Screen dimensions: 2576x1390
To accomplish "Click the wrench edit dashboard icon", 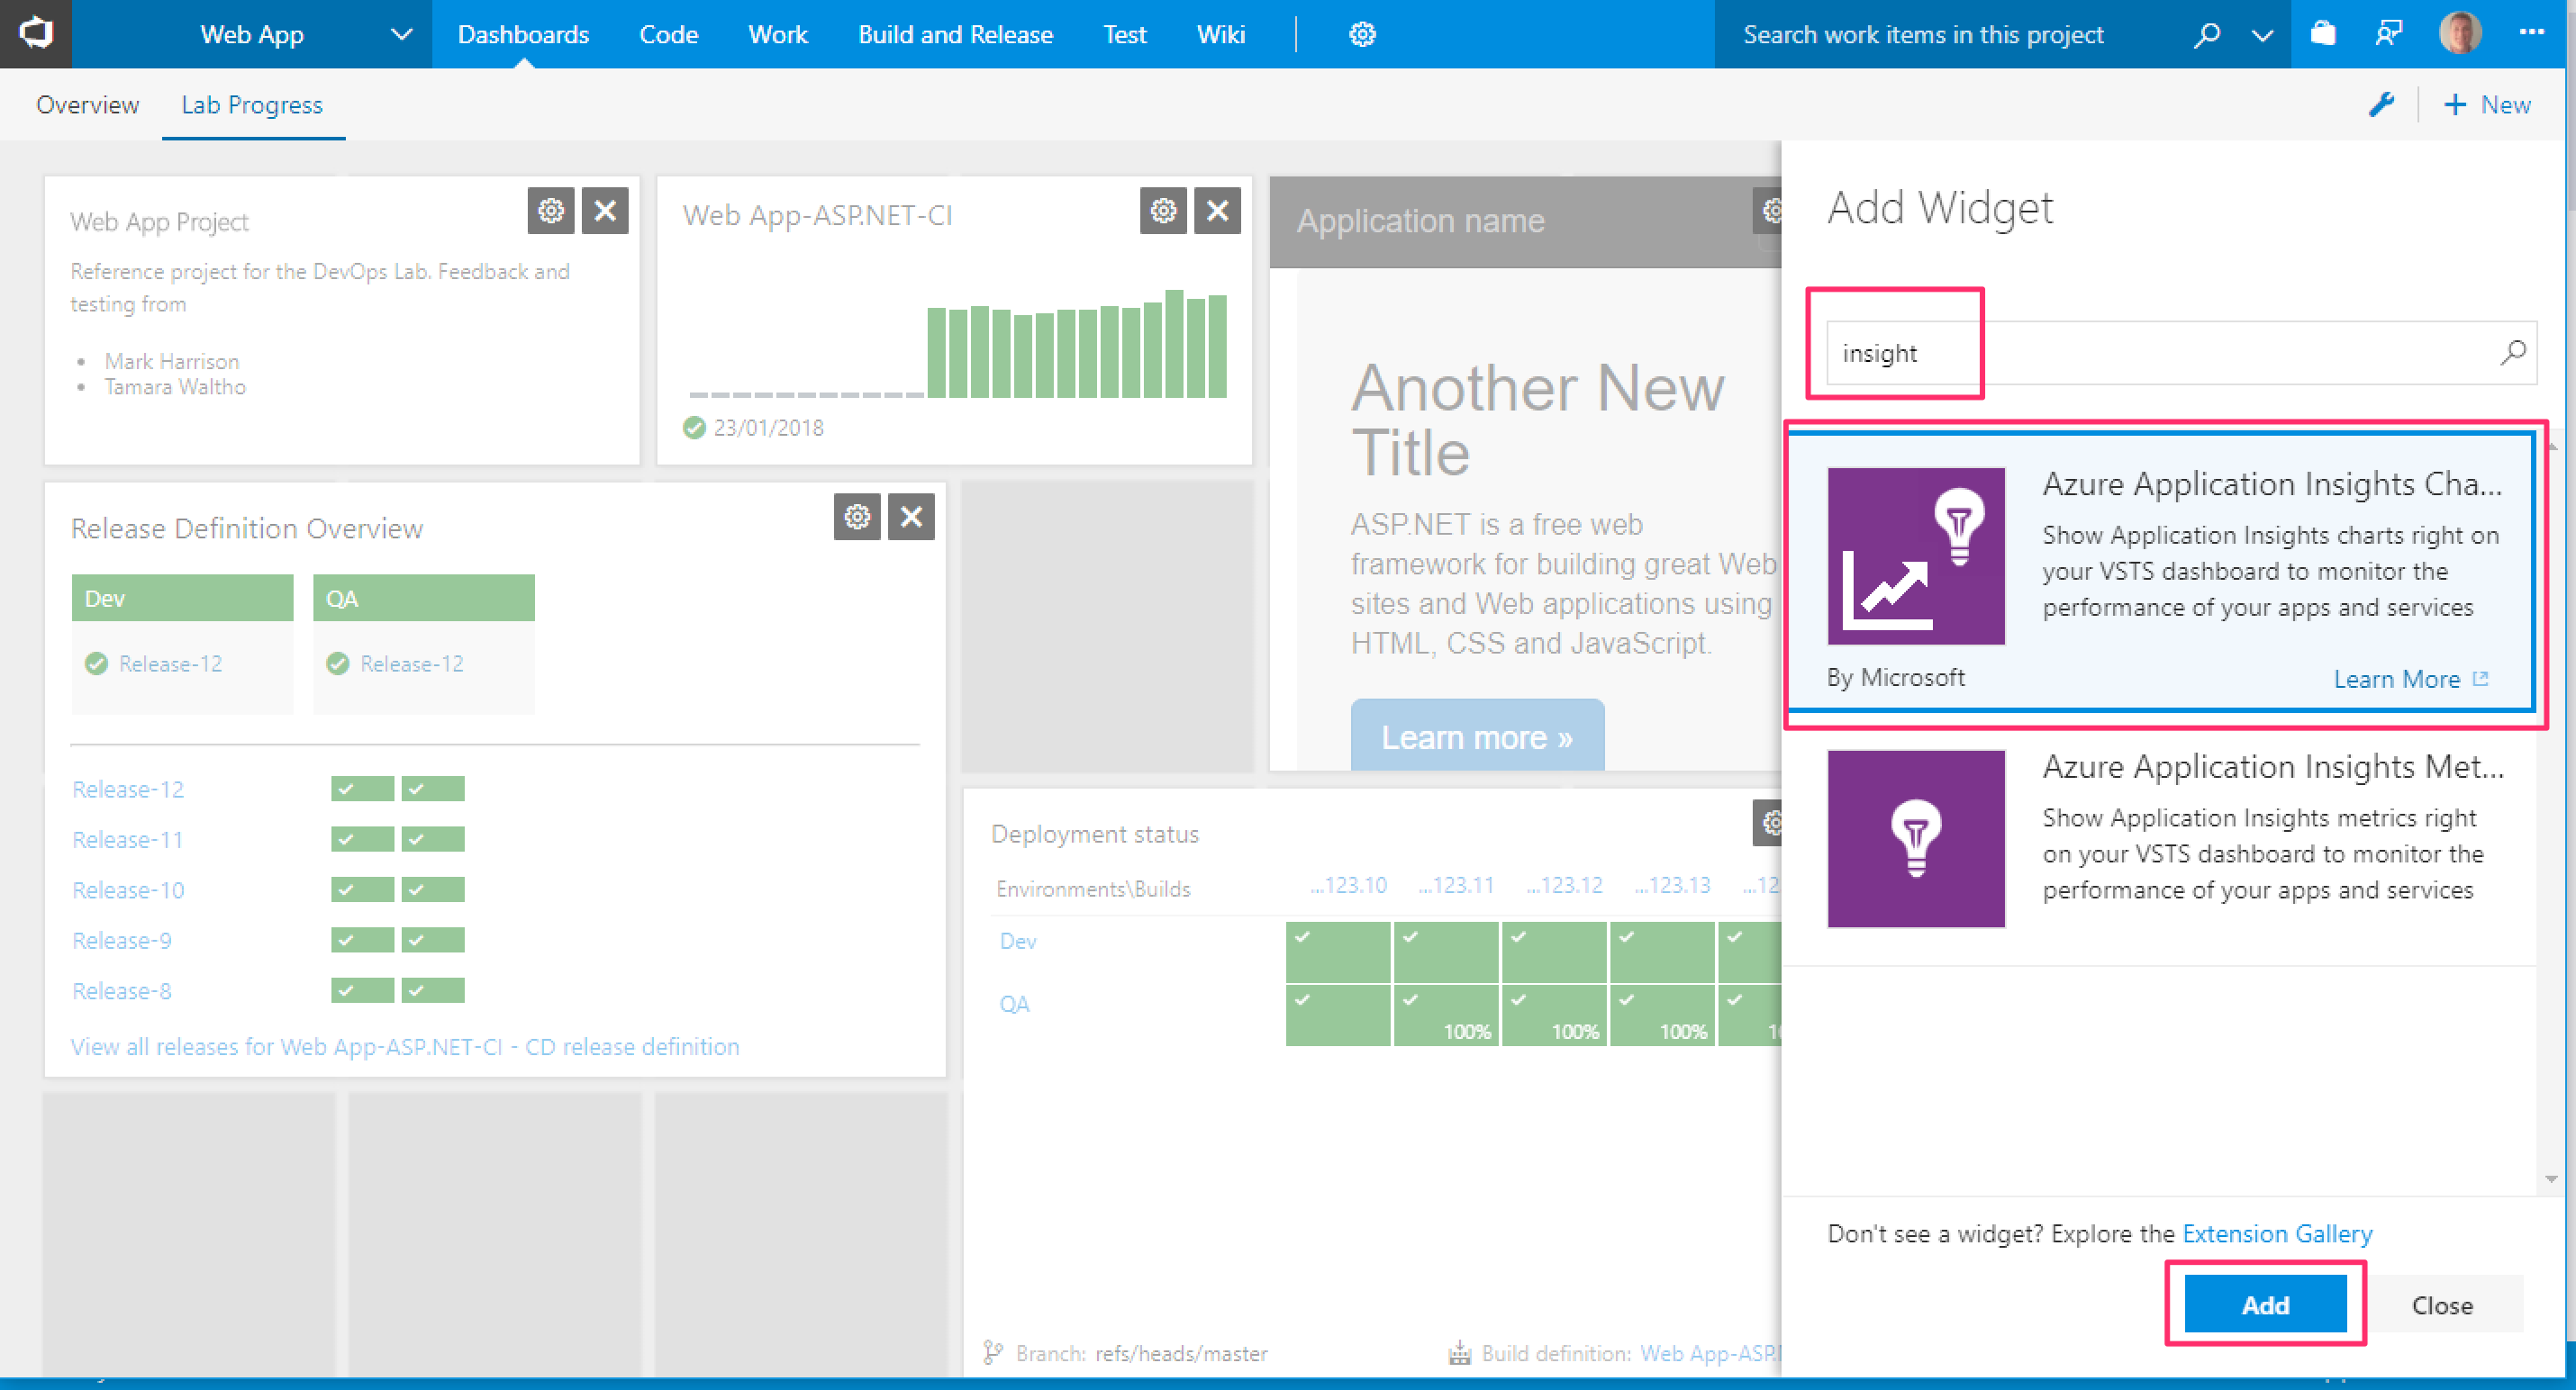I will 2382,105.
